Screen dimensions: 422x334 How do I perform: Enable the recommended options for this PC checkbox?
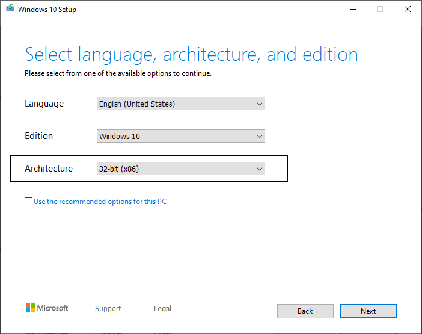[x=28, y=201]
